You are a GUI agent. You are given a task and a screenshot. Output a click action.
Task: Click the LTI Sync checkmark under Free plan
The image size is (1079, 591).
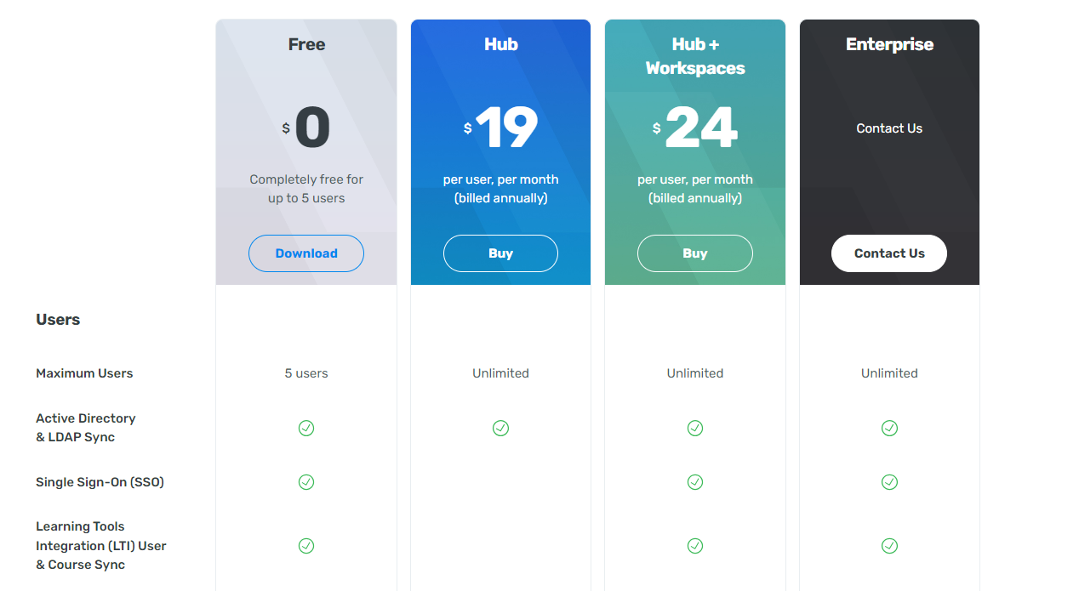point(306,545)
